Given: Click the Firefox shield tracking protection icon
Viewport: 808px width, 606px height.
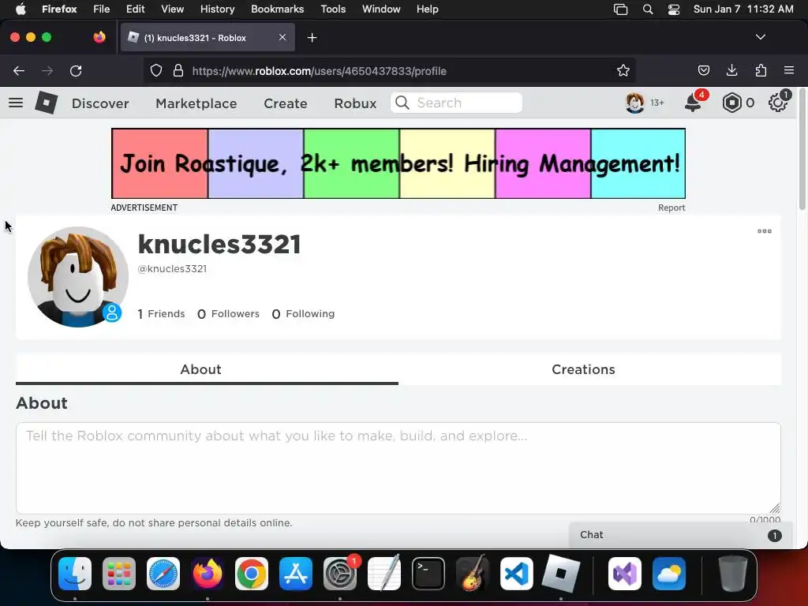Looking at the screenshot, I should [156, 70].
